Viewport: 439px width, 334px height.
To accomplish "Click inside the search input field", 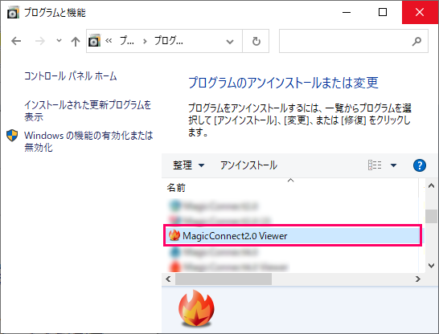I will [346, 41].
